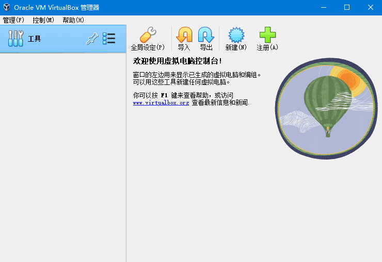Close the VirtualBox manager window

pyautogui.click(x=370, y=8)
